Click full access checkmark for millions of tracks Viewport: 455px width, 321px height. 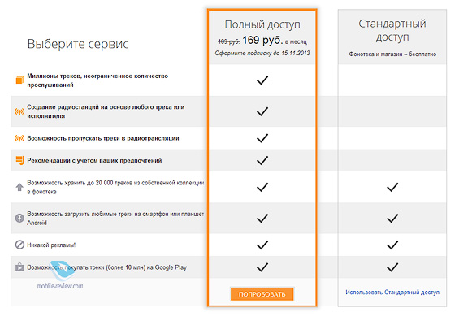[x=262, y=80]
